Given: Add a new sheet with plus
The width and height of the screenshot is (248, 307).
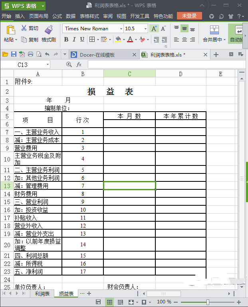Looking at the screenshot, I should click(x=89, y=293).
